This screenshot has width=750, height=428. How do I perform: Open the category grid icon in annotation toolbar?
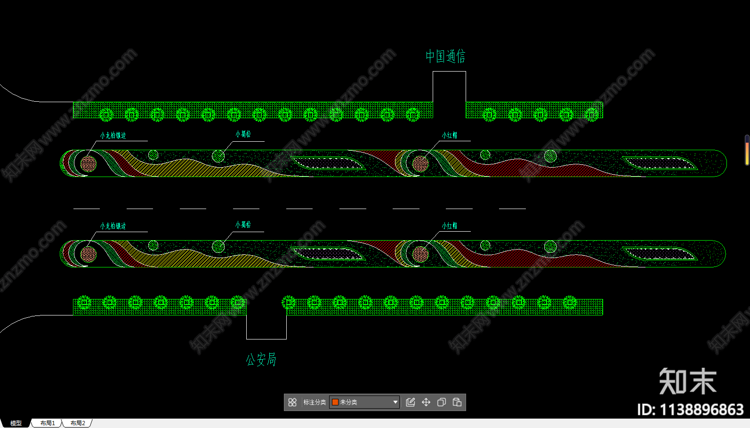click(292, 402)
